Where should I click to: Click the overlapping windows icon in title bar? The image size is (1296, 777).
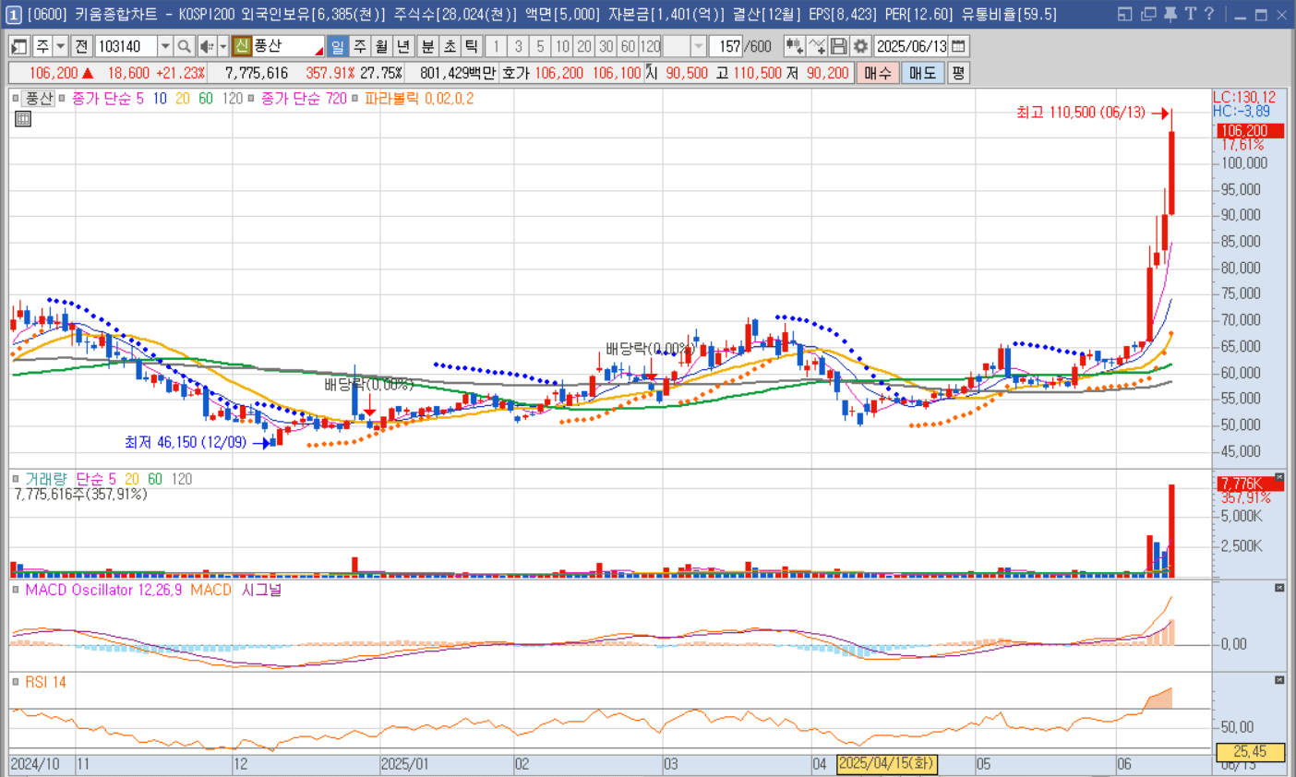1148,14
